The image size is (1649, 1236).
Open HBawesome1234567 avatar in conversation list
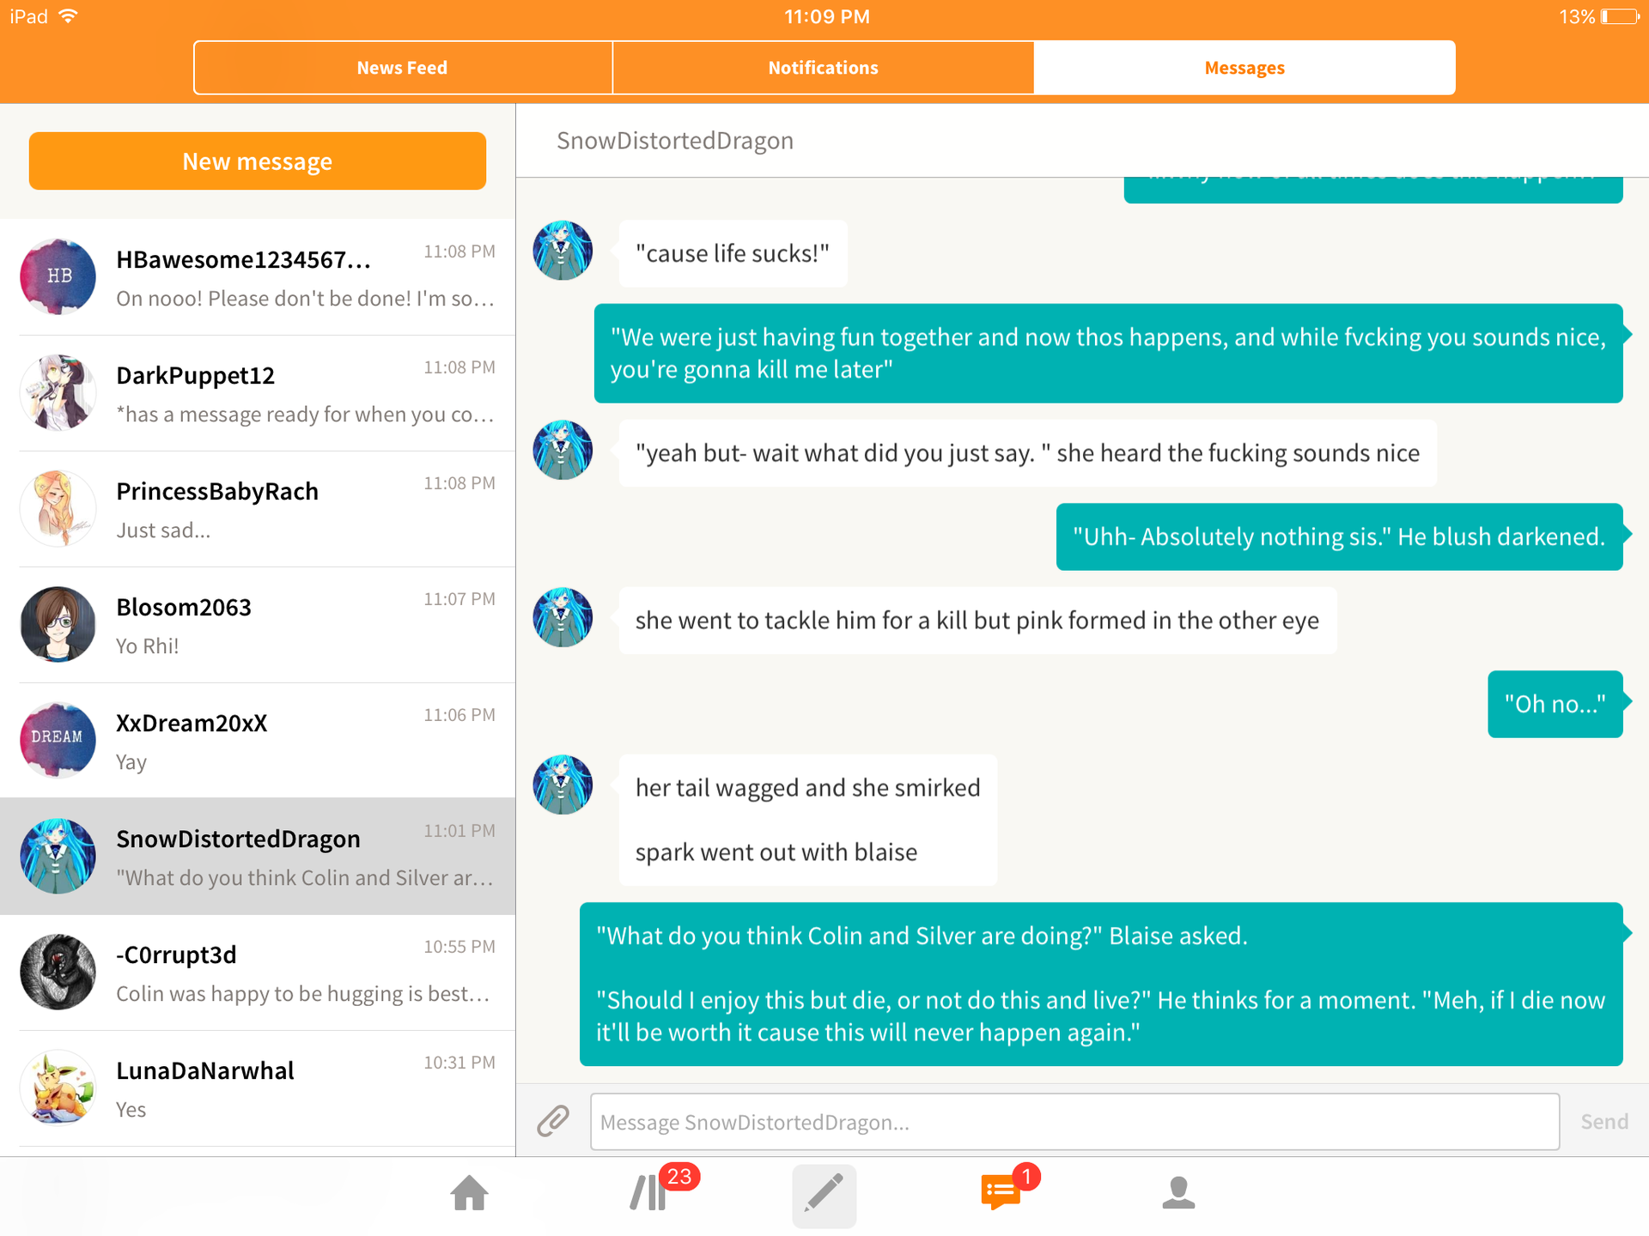coord(58,276)
